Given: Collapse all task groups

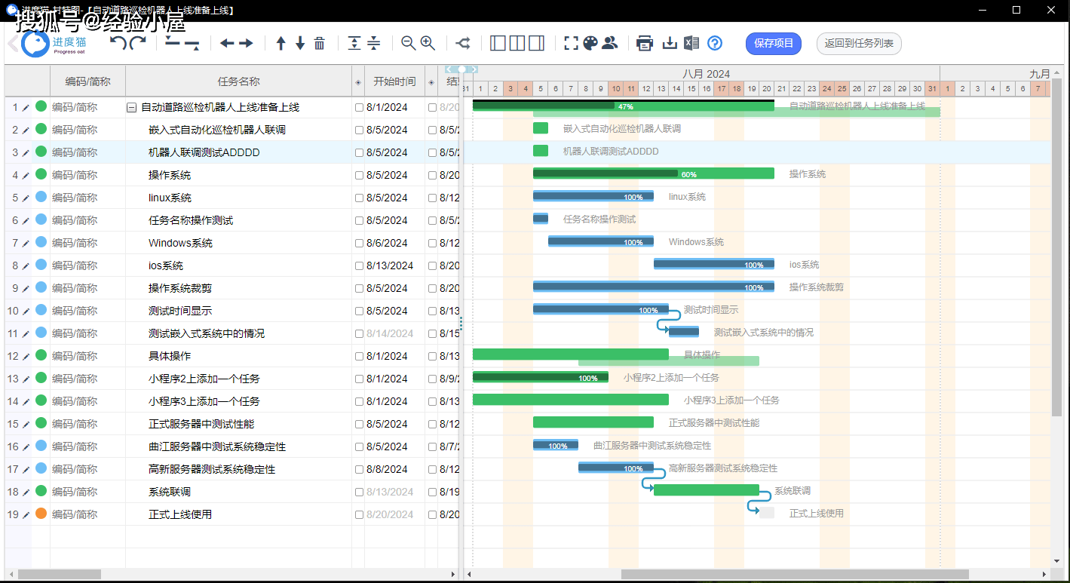Looking at the screenshot, I should tap(374, 43).
